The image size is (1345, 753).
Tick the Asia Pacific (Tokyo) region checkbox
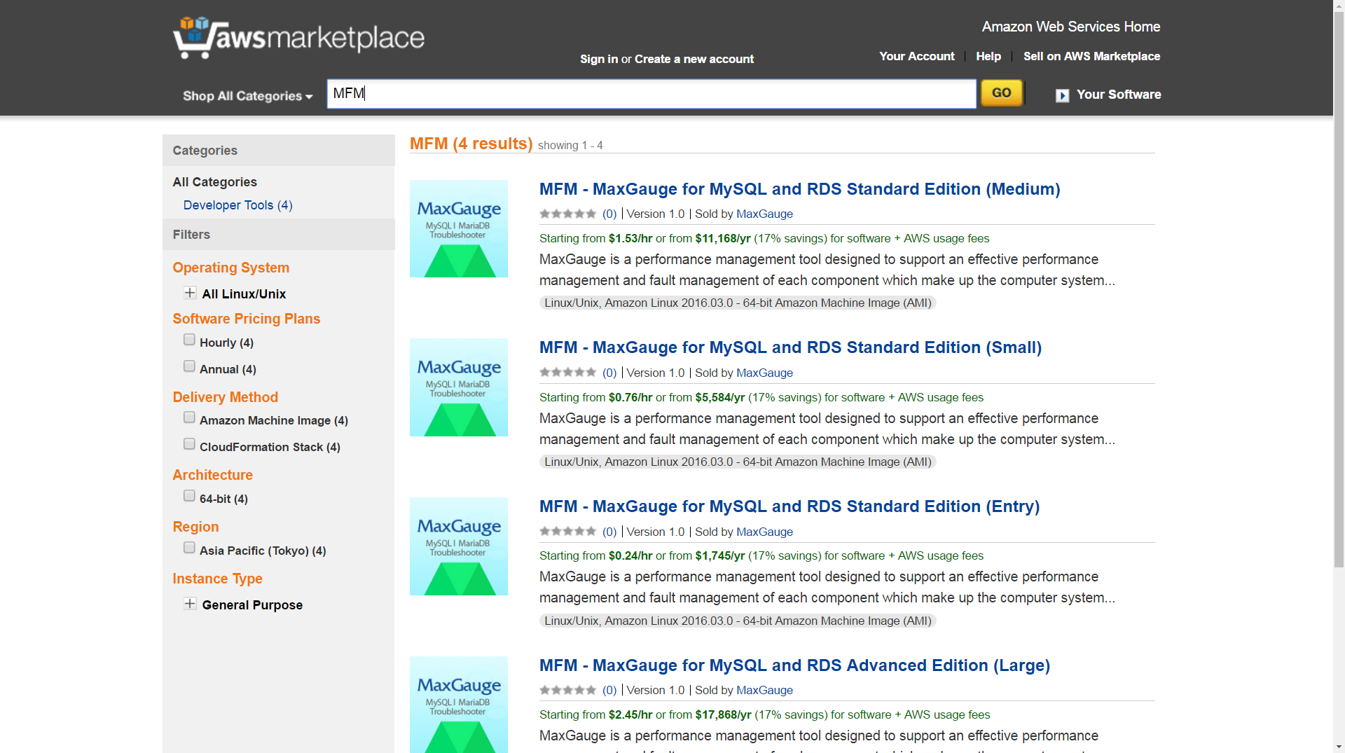(x=189, y=548)
